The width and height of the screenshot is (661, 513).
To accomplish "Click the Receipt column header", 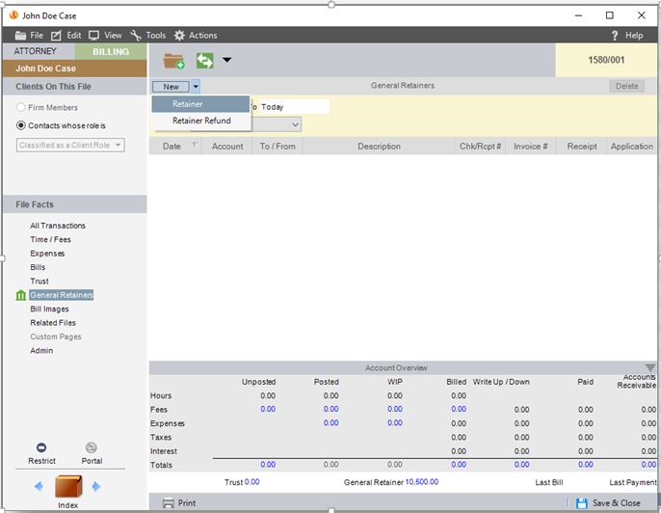I will [x=581, y=146].
